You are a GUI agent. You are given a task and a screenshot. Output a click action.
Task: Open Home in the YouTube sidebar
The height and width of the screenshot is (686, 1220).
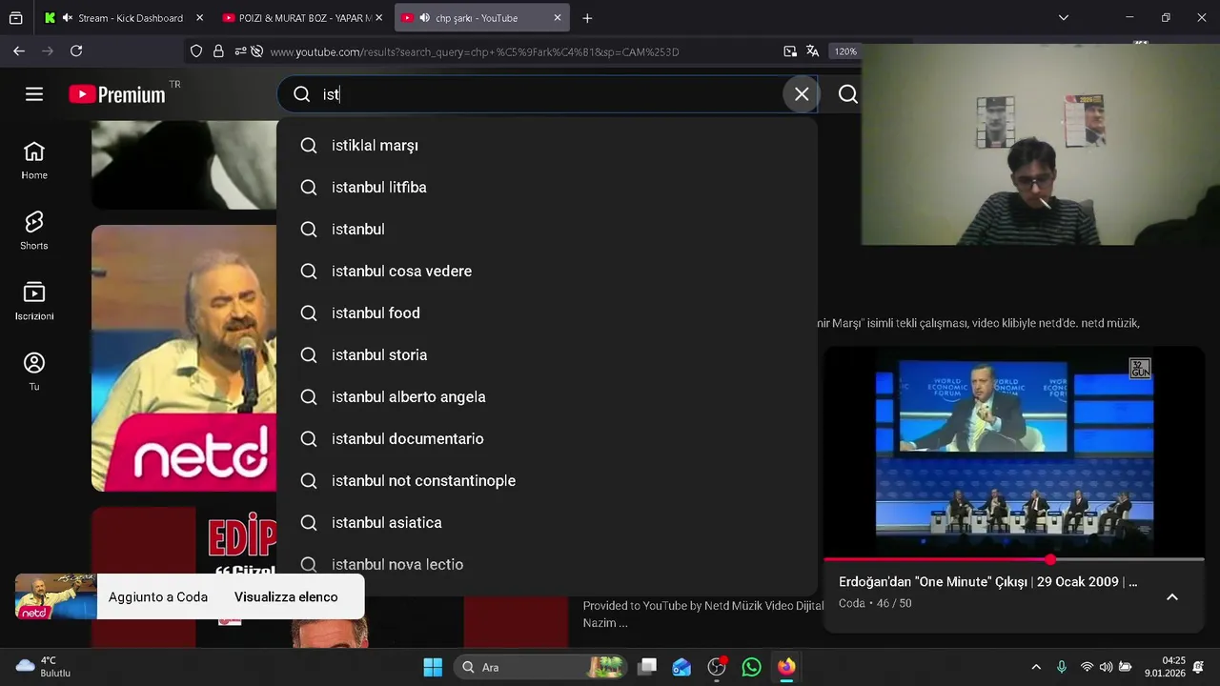(34, 160)
